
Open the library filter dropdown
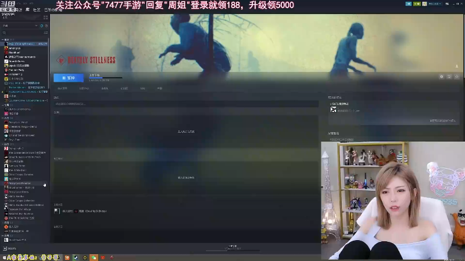[20, 26]
